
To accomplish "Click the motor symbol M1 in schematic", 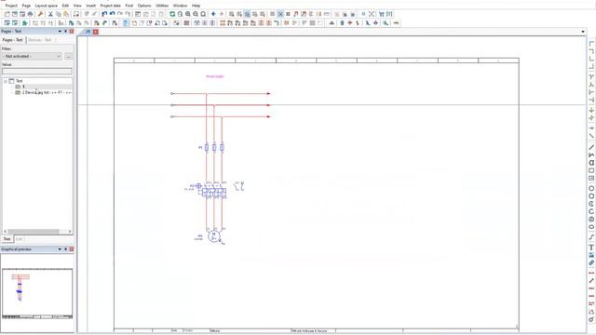I will click(x=213, y=236).
